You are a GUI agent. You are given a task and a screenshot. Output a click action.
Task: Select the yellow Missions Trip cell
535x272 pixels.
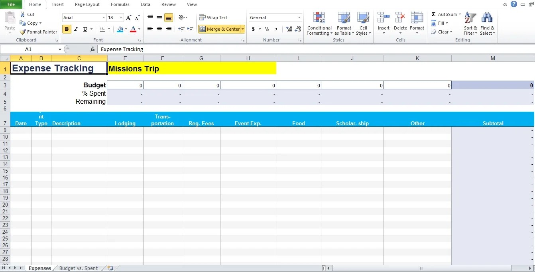tap(192, 68)
